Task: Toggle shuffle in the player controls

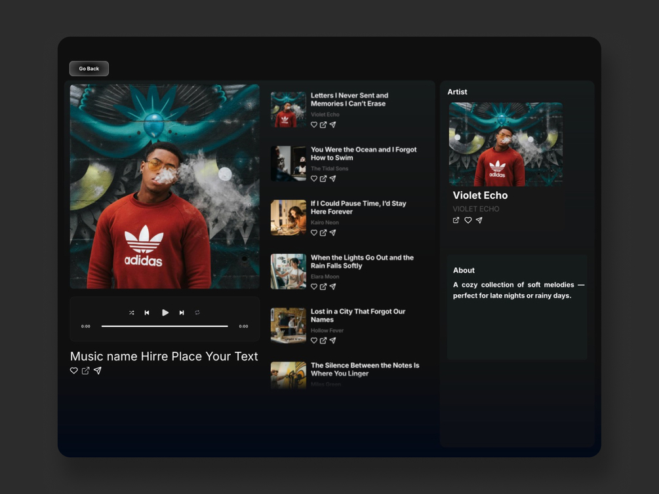Action: pyautogui.click(x=132, y=313)
